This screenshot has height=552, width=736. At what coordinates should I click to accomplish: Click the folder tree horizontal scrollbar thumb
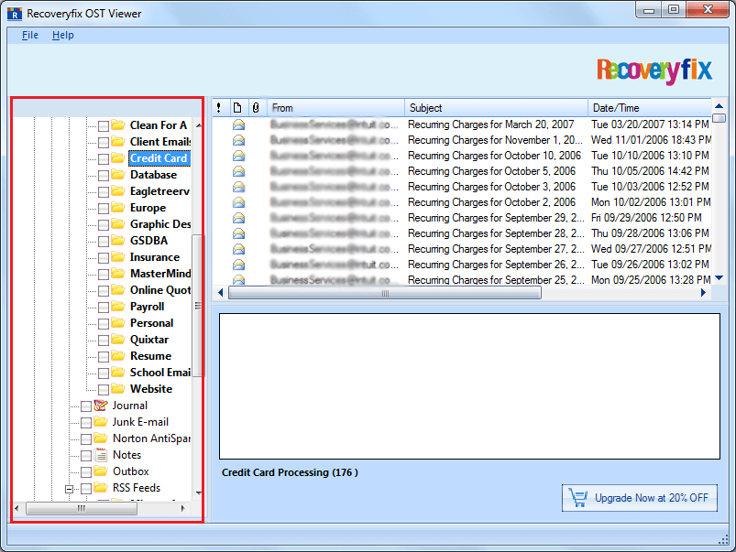tap(82, 508)
